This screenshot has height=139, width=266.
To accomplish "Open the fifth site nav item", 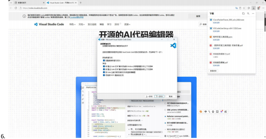I will pyautogui.click(x=109, y=24).
